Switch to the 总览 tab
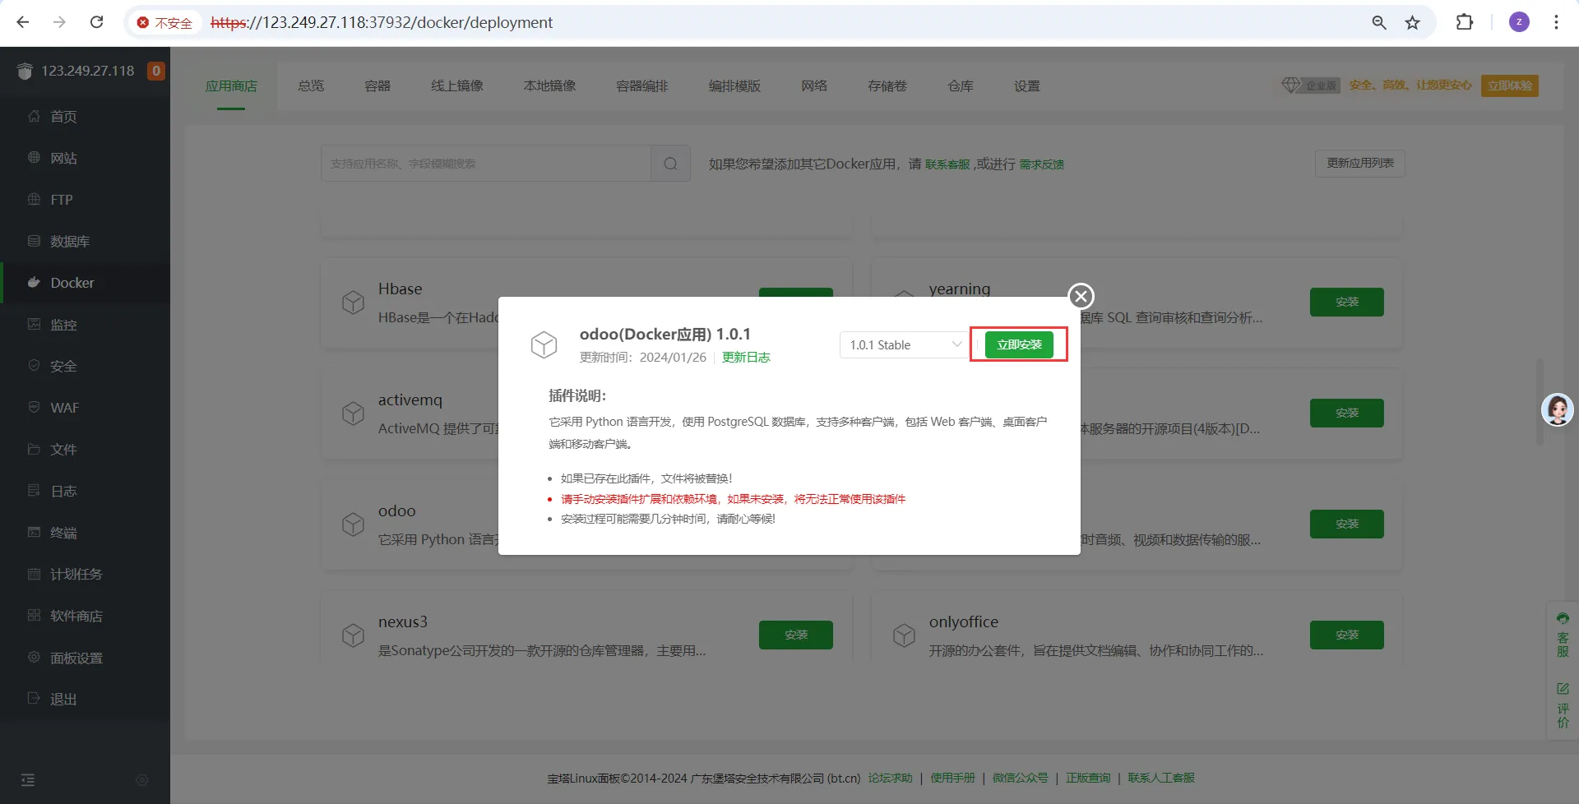The height and width of the screenshot is (804, 1579). click(x=311, y=86)
